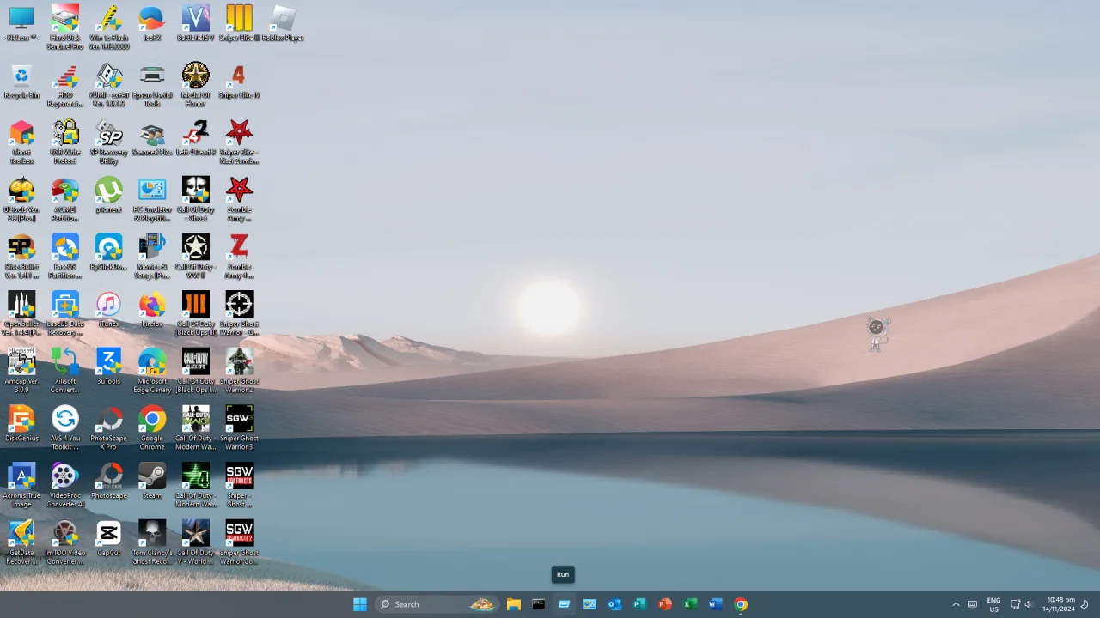Select Tom Clancy's Ghost Recon shortcut
Image resolution: width=1100 pixels, height=618 pixels.
(x=152, y=542)
